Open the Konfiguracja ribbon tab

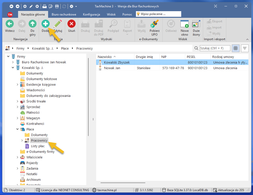pos(91,14)
